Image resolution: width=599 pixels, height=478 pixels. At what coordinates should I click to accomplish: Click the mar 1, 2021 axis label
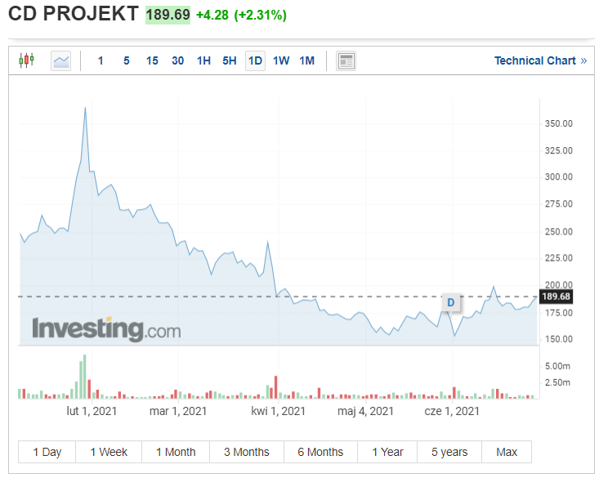coord(178,411)
